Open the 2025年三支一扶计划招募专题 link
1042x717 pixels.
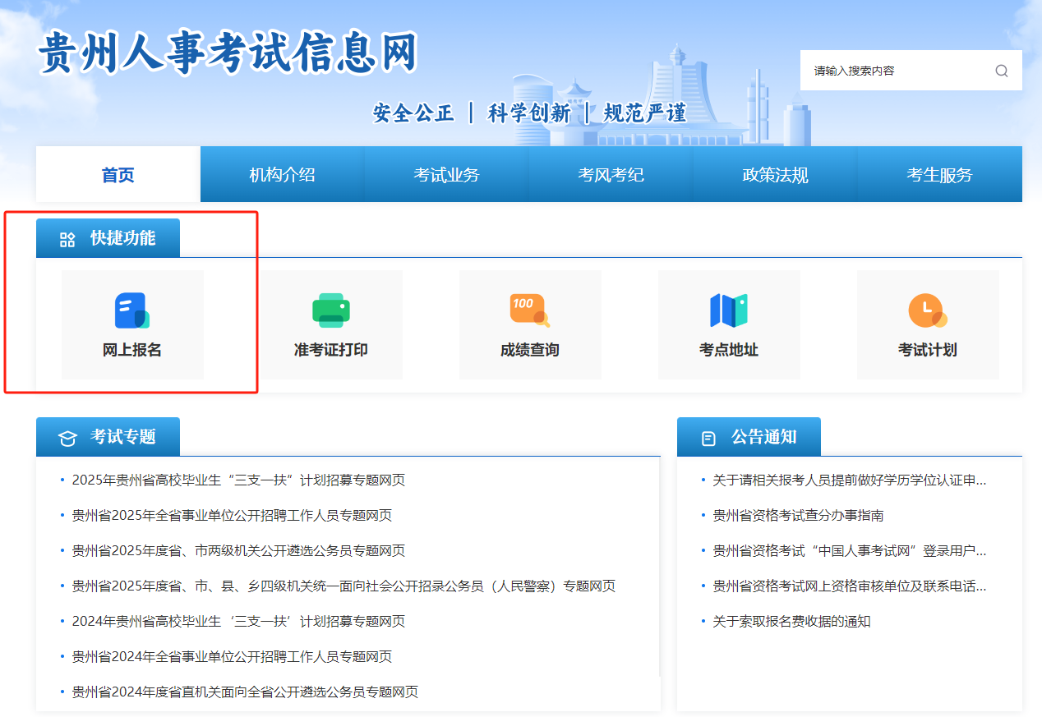coord(238,480)
